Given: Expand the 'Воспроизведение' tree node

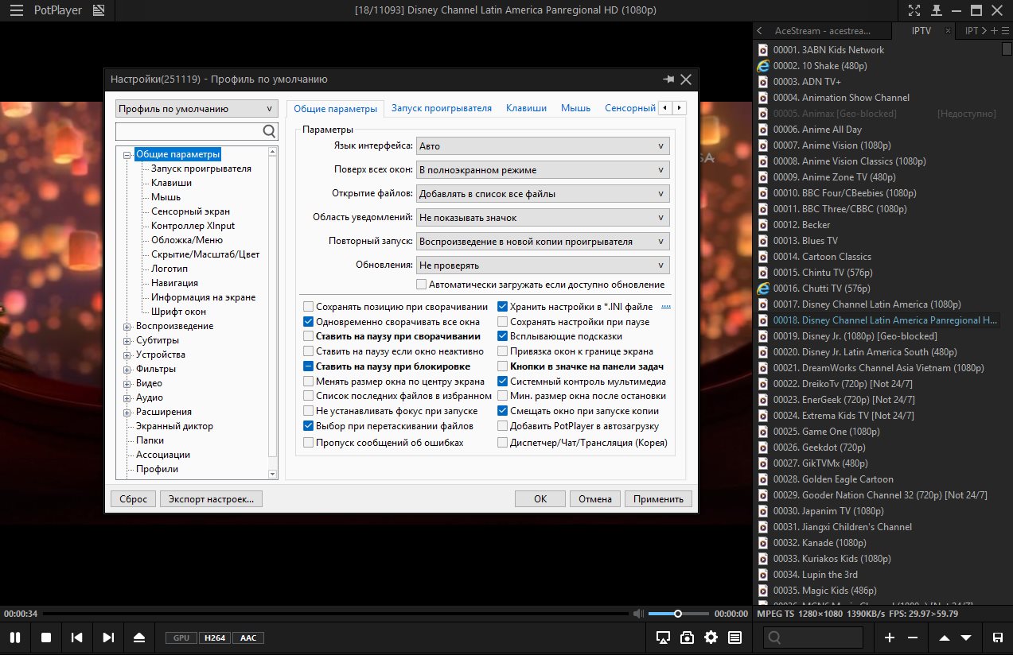Looking at the screenshot, I should [127, 326].
